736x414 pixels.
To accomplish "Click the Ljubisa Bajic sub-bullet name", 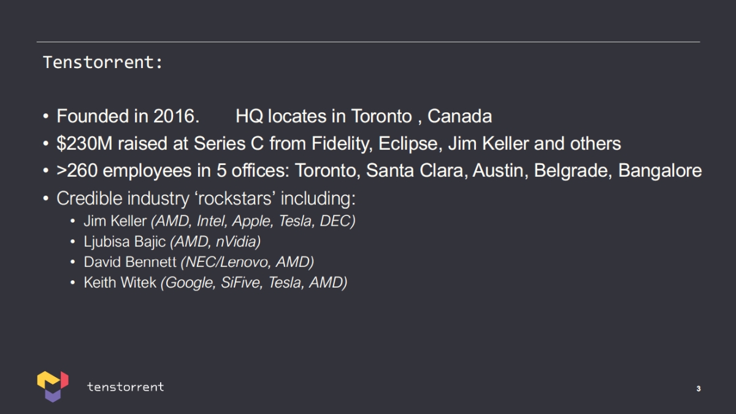I will [125, 242].
